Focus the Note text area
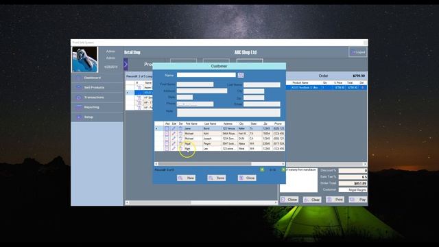 [x=228, y=113]
